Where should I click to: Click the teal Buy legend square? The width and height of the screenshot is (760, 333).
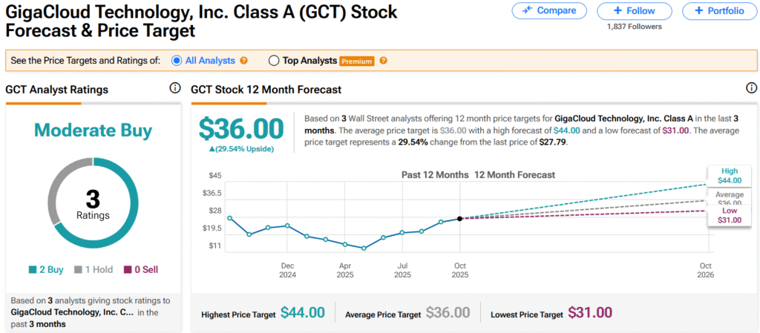coord(33,270)
